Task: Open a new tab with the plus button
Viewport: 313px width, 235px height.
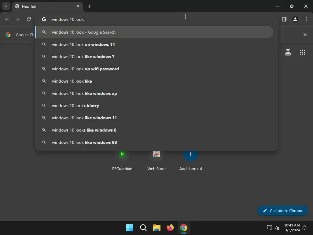Action: click(x=89, y=6)
